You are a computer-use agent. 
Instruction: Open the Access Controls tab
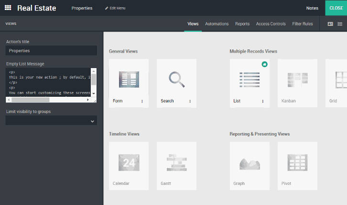[271, 24]
